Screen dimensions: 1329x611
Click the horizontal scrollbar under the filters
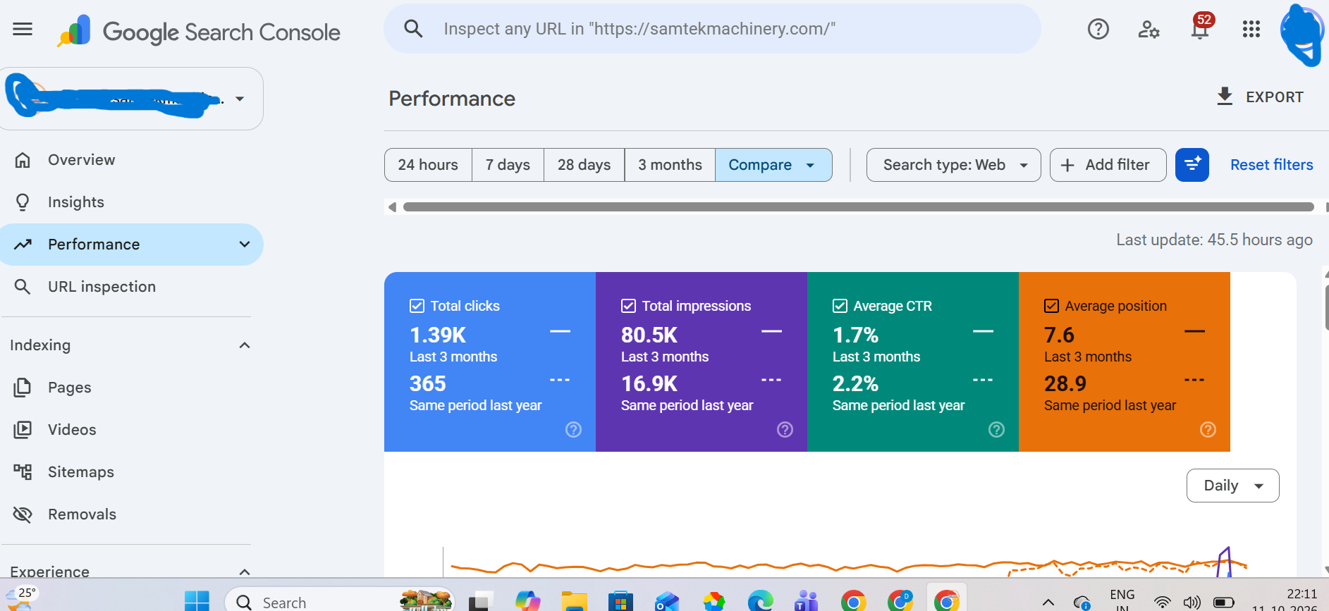click(858, 206)
